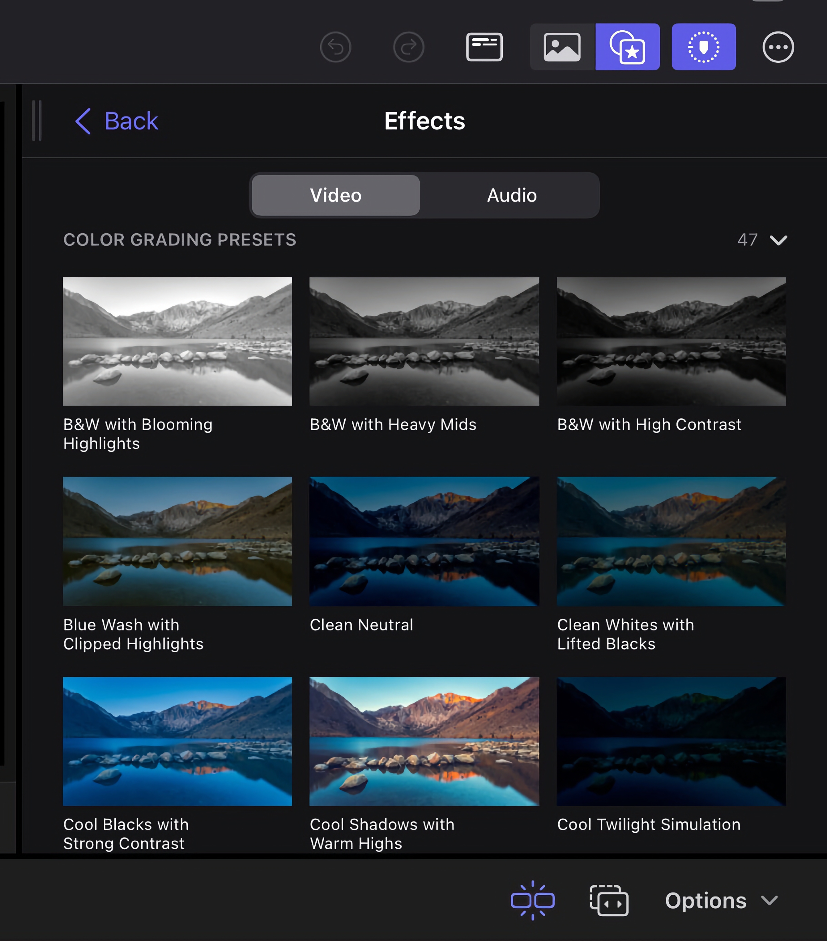Select the blue snapping icon near the timeline
The width and height of the screenshot is (827, 942).
click(x=533, y=900)
